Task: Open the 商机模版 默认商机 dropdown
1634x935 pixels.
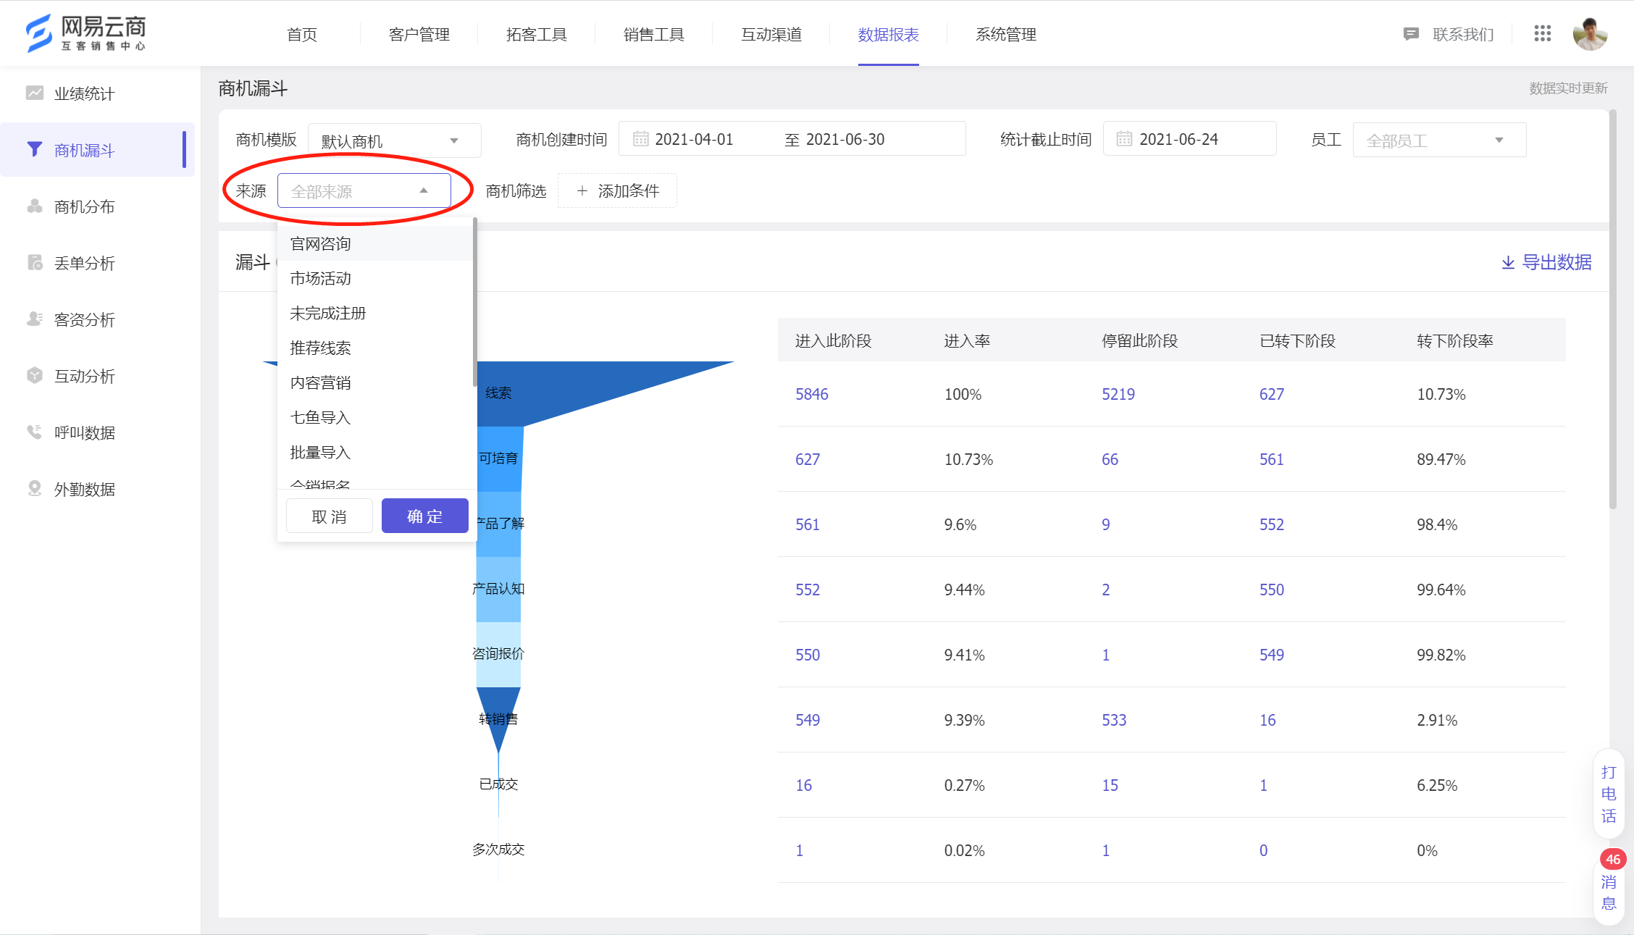Action: click(395, 140)
